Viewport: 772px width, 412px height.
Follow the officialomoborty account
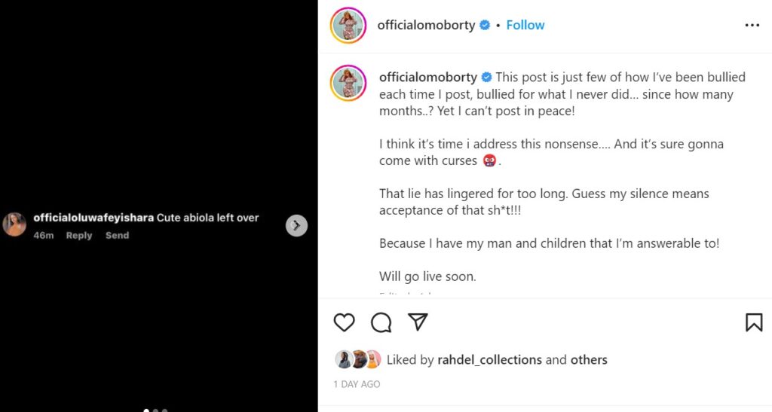(x=525, y=25)
